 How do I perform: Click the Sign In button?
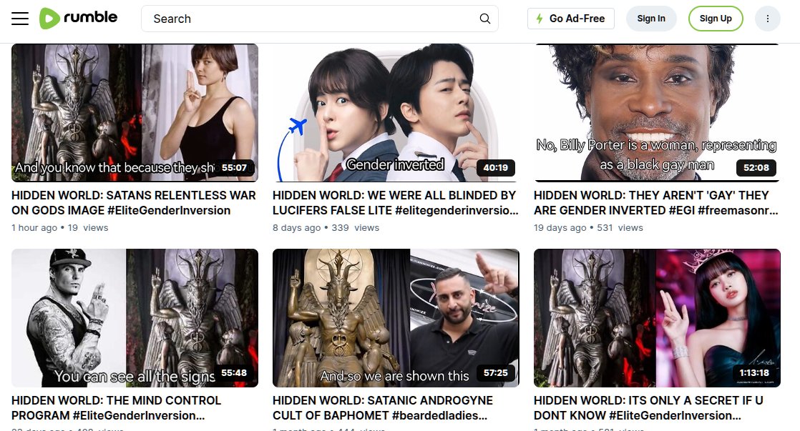(651, 19)
